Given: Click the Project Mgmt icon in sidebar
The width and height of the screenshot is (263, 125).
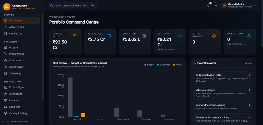Looking at the screenshot, I should (6, 87).
